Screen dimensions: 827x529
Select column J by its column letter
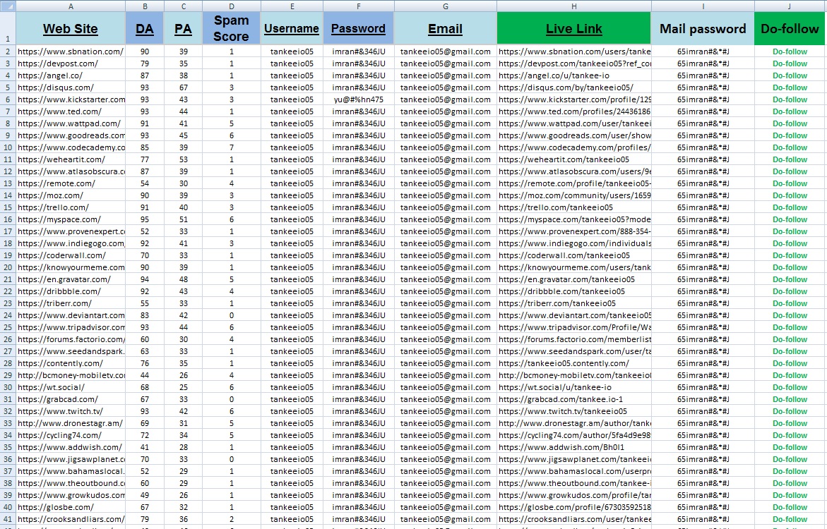(789, 6)
